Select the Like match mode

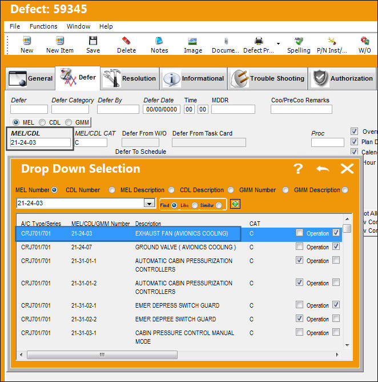(x=195, y=205)
